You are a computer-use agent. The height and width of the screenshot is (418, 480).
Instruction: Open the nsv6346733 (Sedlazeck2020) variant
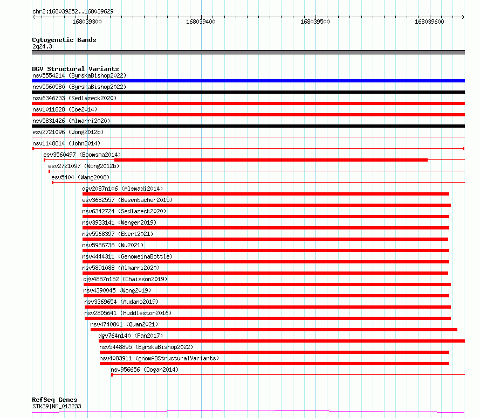point(74,98)
